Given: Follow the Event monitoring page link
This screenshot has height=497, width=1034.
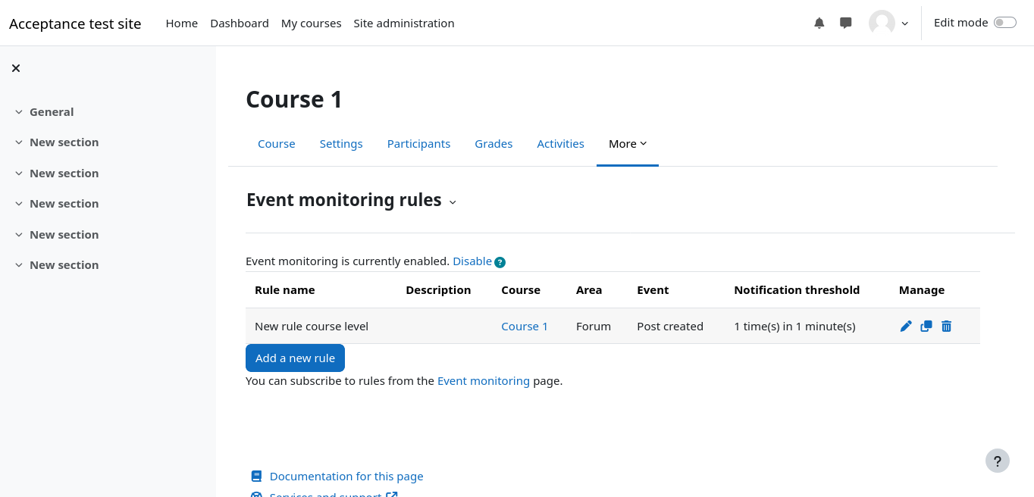Looking at the screenshot, I should [483, 381].
